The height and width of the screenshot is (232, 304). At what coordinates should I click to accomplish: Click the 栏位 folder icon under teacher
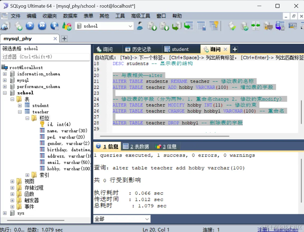point(34,118)
